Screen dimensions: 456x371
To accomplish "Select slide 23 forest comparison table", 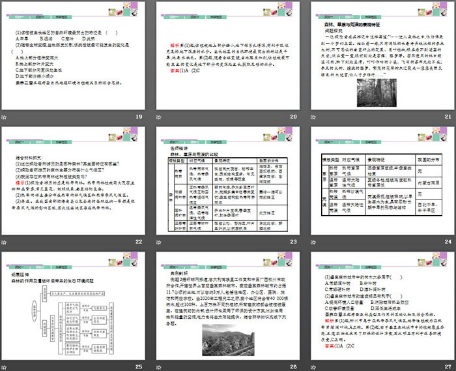I will point(227,181).
